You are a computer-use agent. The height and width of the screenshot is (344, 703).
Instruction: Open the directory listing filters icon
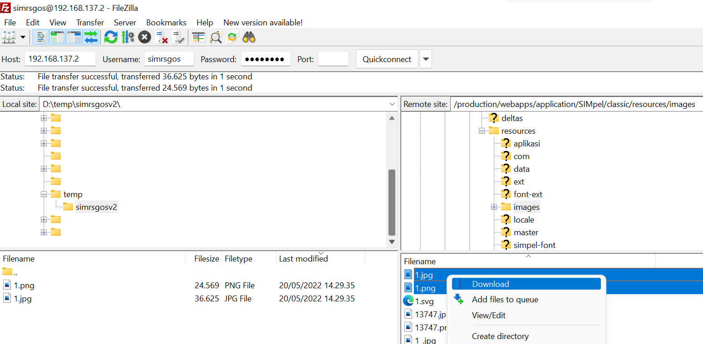click(x=198, y=37)
